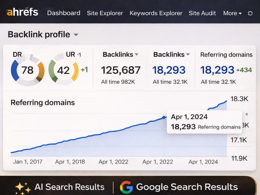This screenshot has width=260, height=195.
Task: Click the +434 change value
Action: 244,70
